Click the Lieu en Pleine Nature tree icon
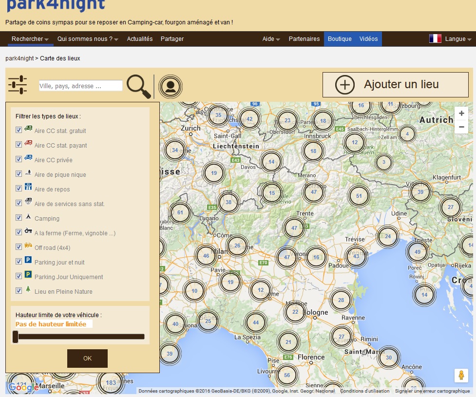 coord(28,289)
